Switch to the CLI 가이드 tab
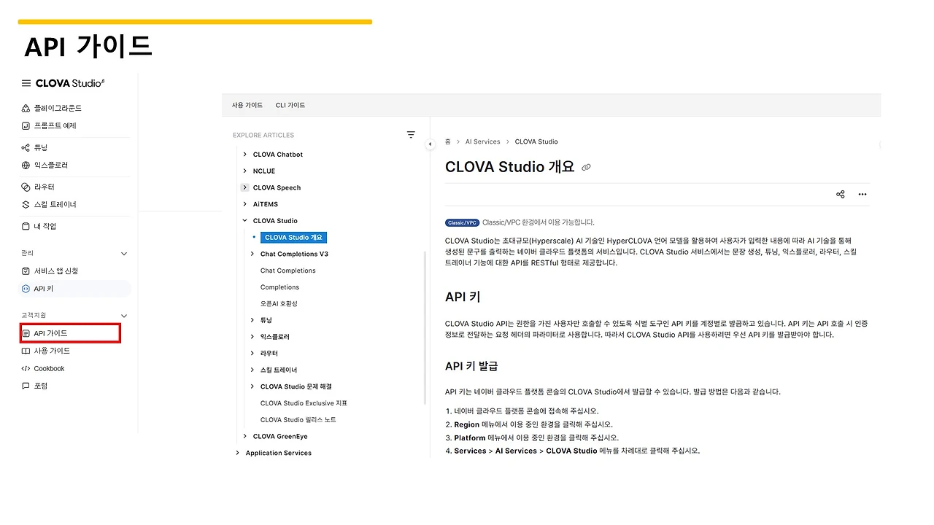934x525 pixels. [290, 105]
